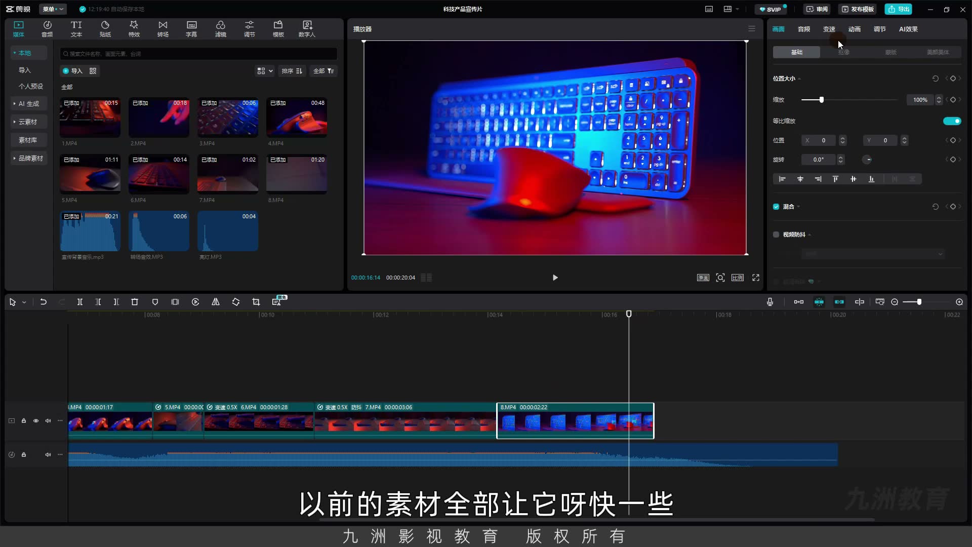Screen dimensions: 972x547
Task: Adjust the timeline zoom slider
Action: 919,302
